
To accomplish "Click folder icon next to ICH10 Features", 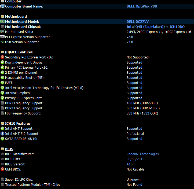I will coord(2,123).
